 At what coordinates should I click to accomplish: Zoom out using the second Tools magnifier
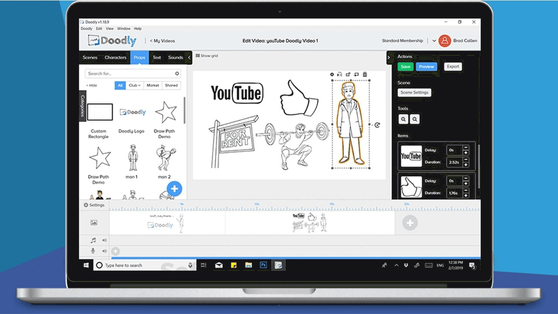415,119
